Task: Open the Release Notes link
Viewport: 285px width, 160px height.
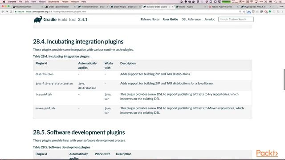Action: coord(150,19)
